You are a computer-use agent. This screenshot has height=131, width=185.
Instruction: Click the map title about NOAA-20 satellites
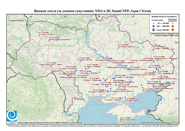pos(92,11)
